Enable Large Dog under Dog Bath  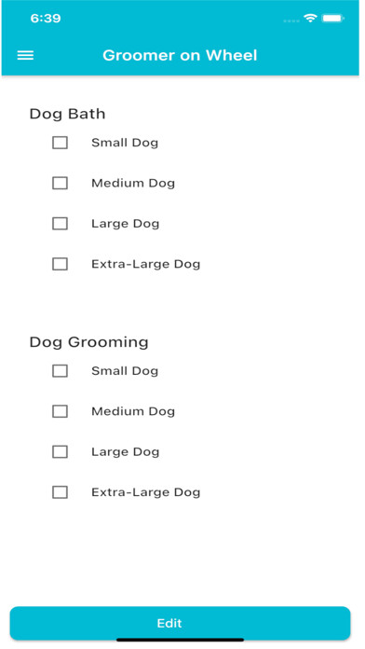[60, 224]
